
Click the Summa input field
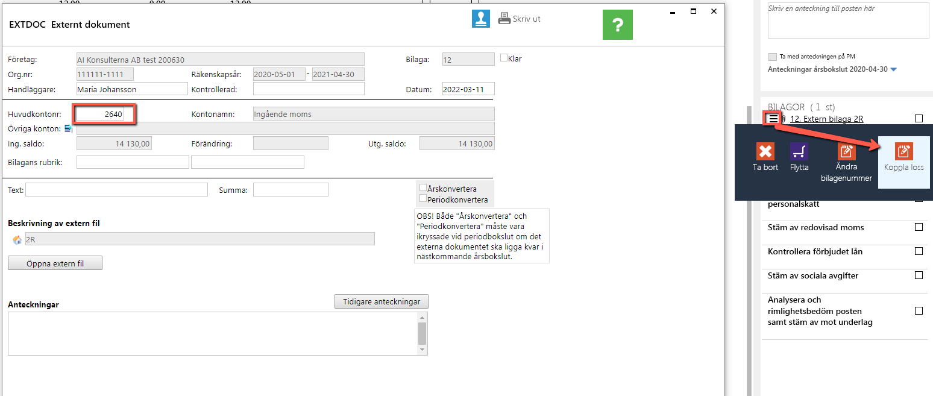(x=291, y=190)
